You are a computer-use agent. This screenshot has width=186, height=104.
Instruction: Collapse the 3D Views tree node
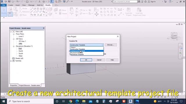coord(14,39)
